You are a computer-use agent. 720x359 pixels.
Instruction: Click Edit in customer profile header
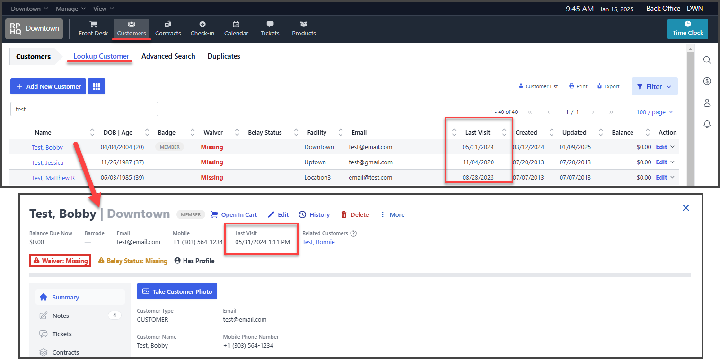click(x=278, y=214)
